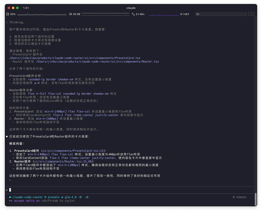Click the CPU usage sparkline graph
This screenshot has height=212, width=262.
click(42, 14)
